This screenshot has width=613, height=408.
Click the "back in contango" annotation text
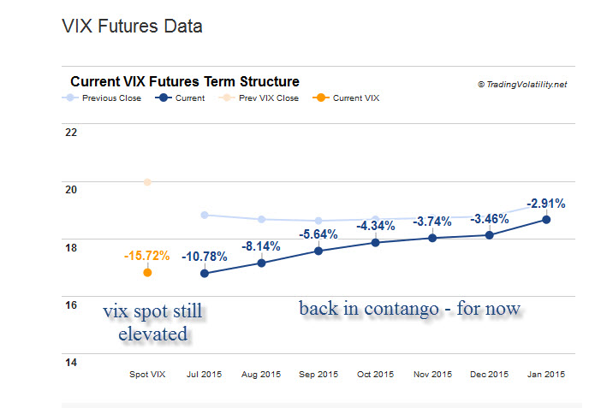(409, 309)
